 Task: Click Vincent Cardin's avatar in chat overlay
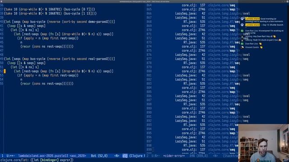pyautogui.click(x=242, y=47)
